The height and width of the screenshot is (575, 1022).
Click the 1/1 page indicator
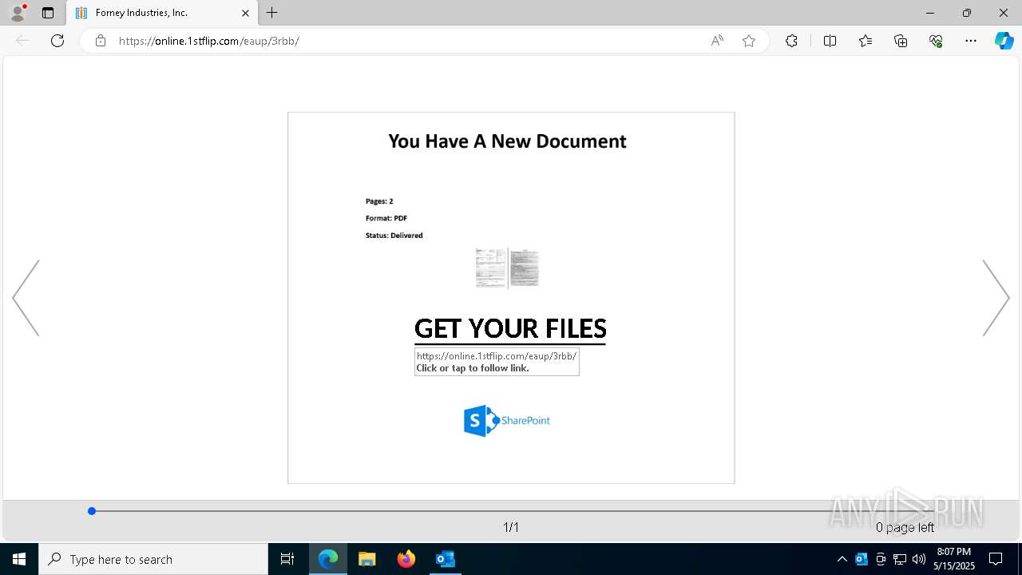pyautogui.click(x=511, y=527)
